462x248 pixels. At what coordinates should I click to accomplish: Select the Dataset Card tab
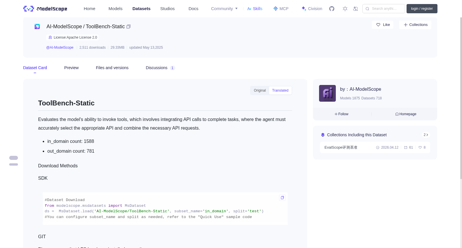pyautogui.click(x=35, y=68)
